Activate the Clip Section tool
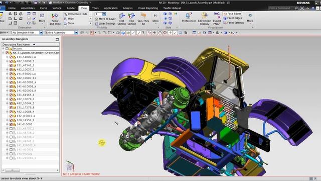The height and width of the screenshot is (181, 321). 131,19
